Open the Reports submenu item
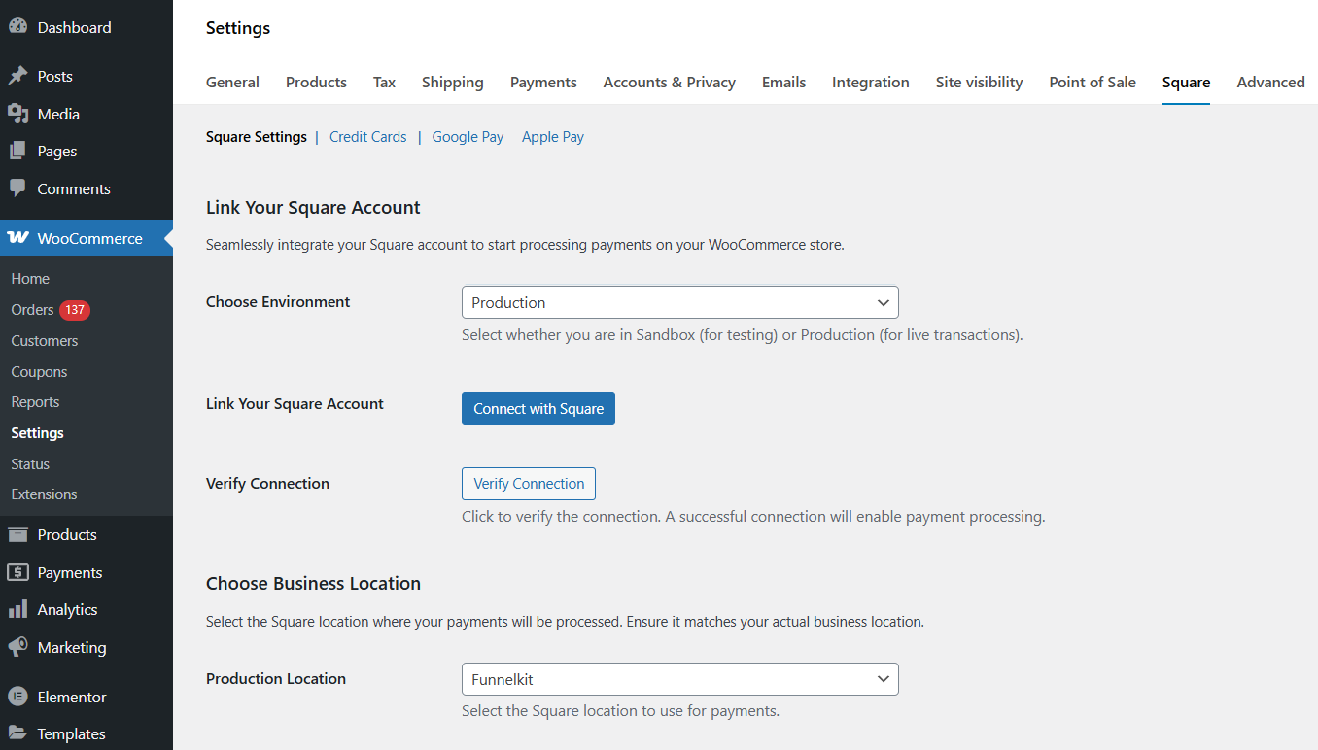This screenshot has height=750, width=1318. point(35,402)
